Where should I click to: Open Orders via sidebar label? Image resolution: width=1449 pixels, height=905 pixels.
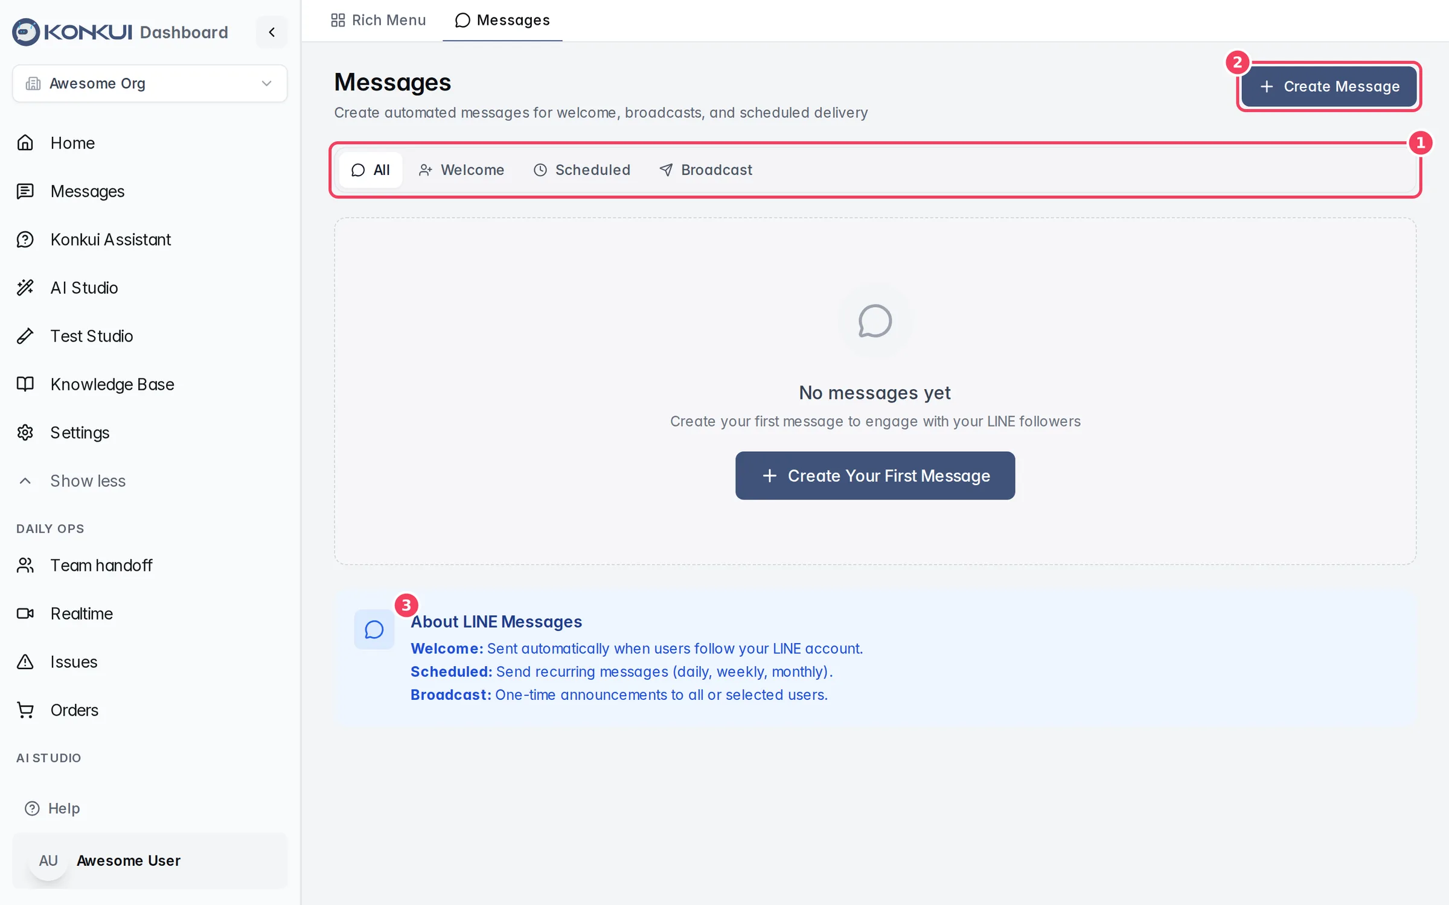point(74,710)
